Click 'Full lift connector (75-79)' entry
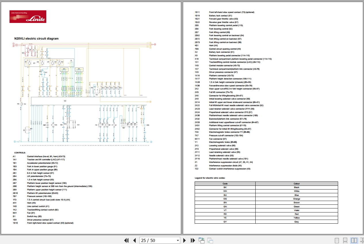This screenshot has height=244, width=364. tap(221, 92)
